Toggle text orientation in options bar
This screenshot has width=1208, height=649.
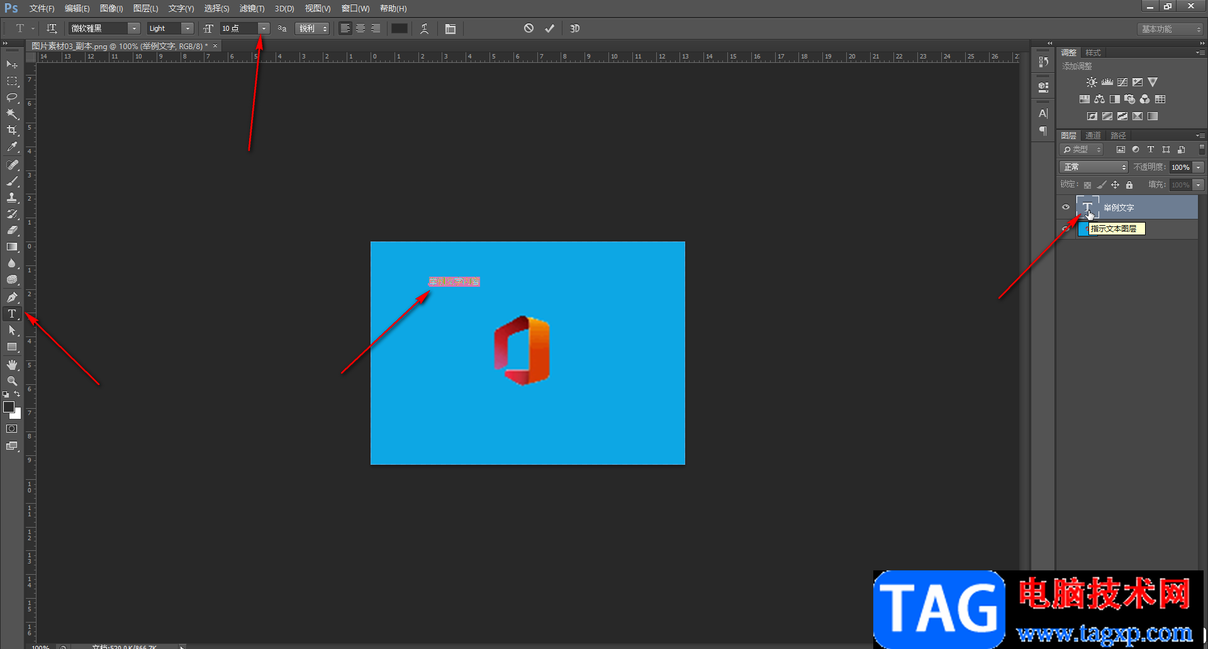click(52, 28)
